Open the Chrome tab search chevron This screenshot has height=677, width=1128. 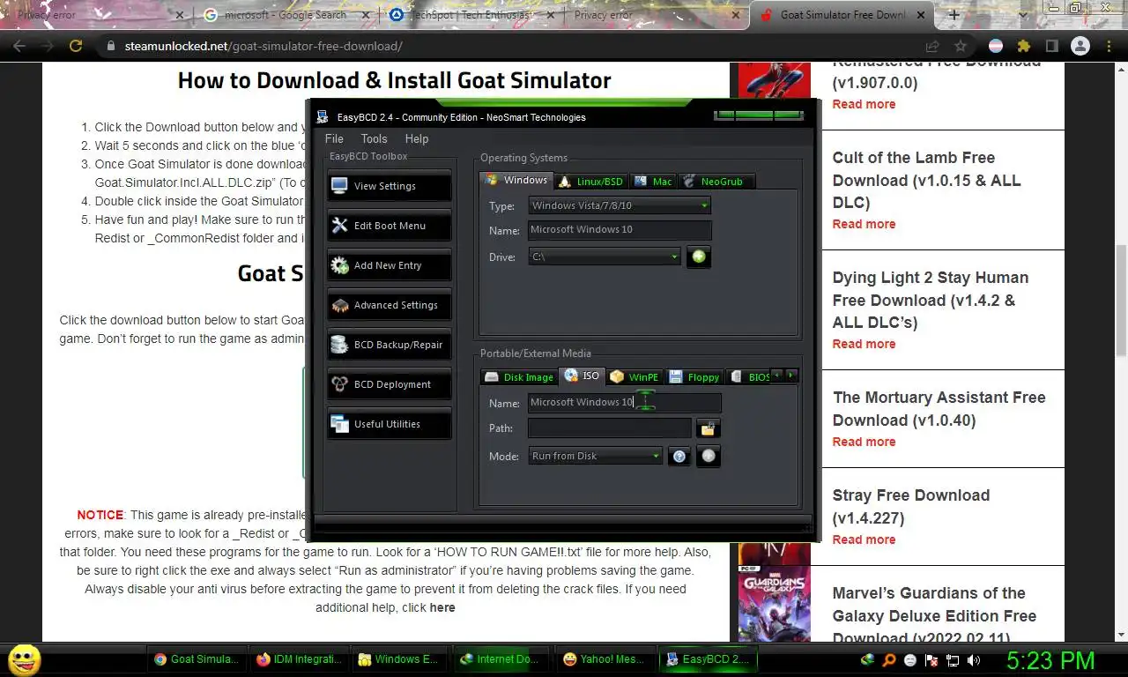[1024, 15]
